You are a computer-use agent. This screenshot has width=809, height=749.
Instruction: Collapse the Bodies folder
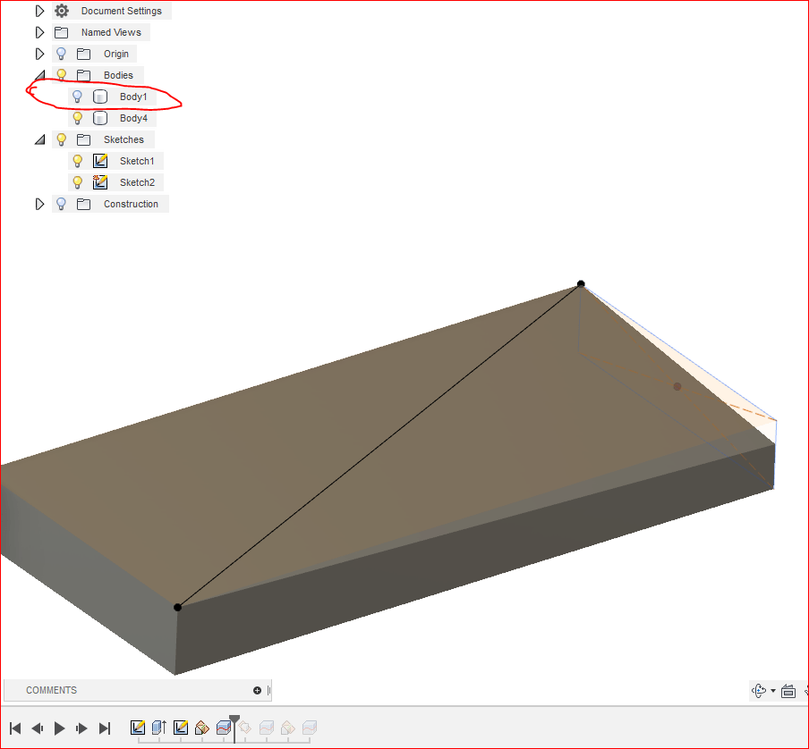39,74
